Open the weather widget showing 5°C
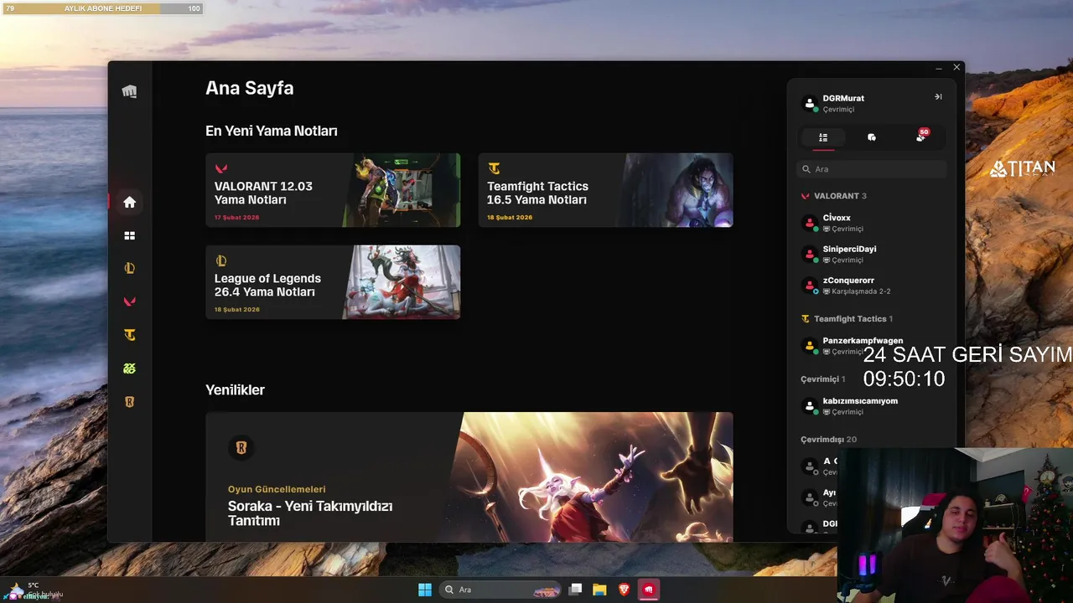Image resolution: width=1073 pixels, height=603 pixels. 34,590
